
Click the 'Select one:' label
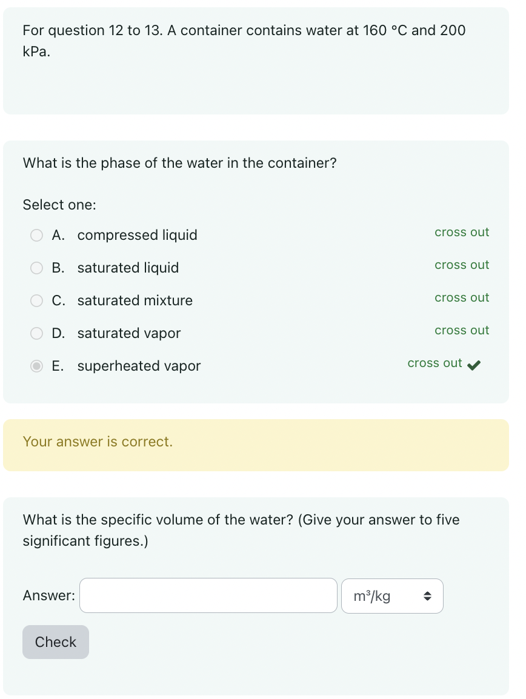59,205
